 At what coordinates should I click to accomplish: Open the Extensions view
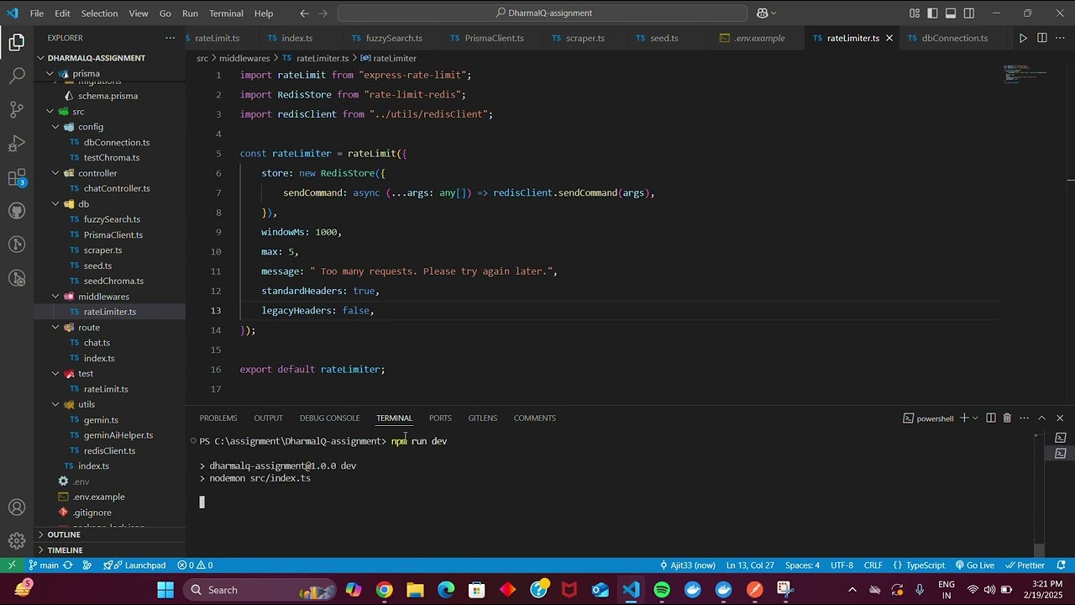coord(17,177)
